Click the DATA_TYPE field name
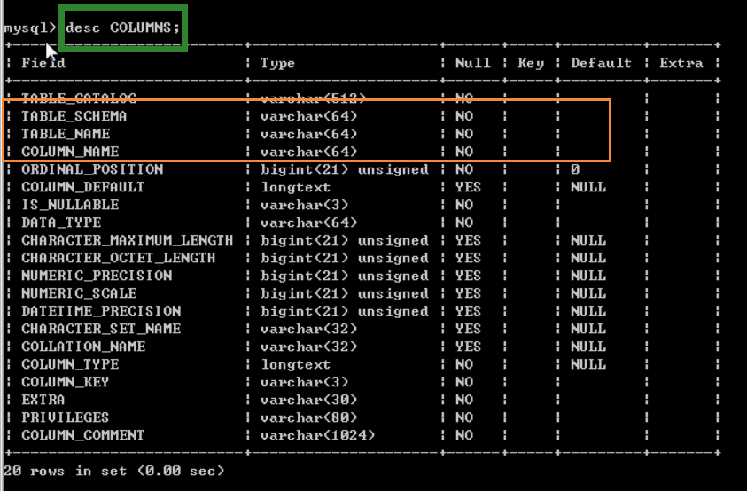This screenshot has width=747, height=491. 61,222
